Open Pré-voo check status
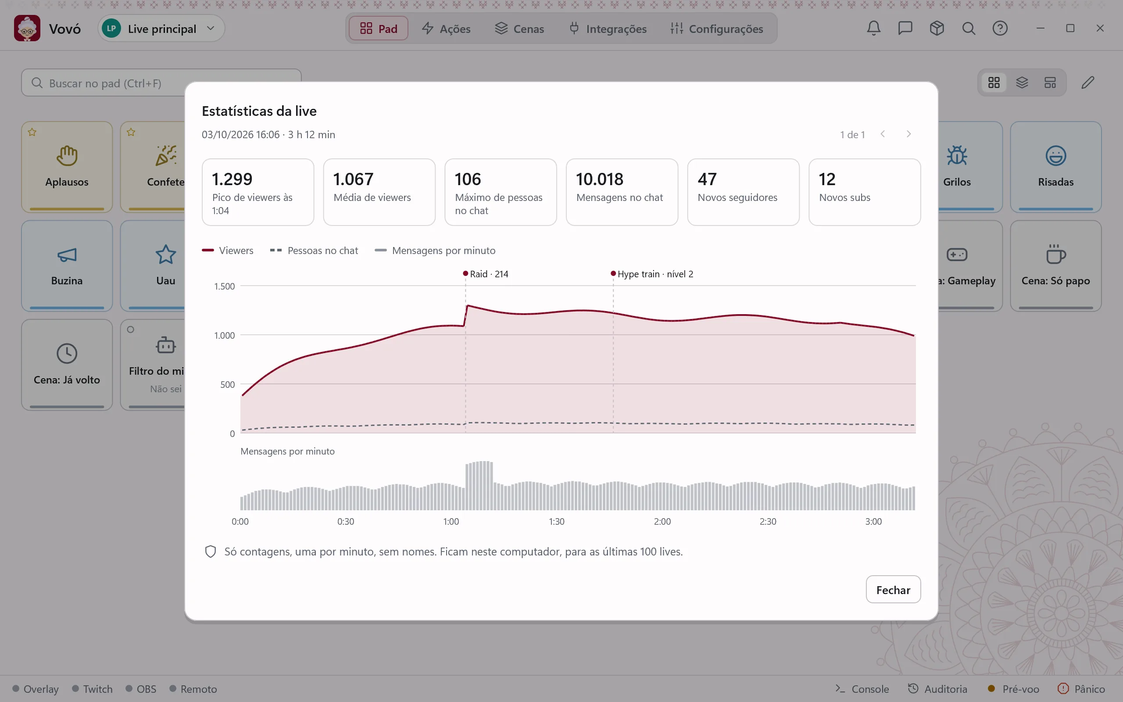This screenshot has width=1123, height=702. tap(1013, 689)
